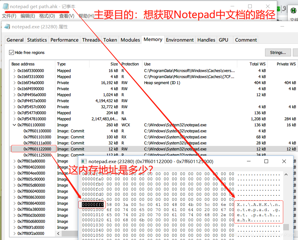The image size is (298, 240).
Task: Open Notepad 格式(O) menu
Action: click(x=47, y=16)
